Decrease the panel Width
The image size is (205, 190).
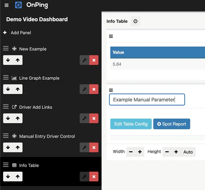point(131,152)
